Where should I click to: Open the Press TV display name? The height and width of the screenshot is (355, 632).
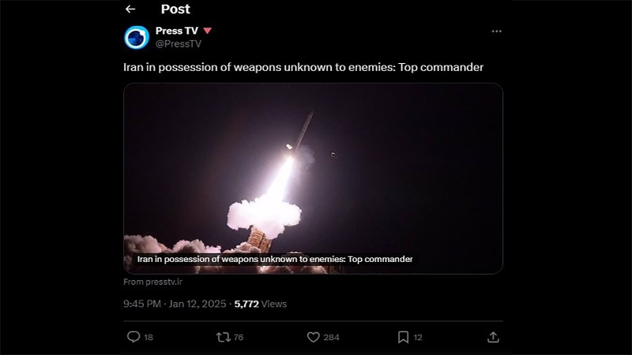(x=177, y=31)
